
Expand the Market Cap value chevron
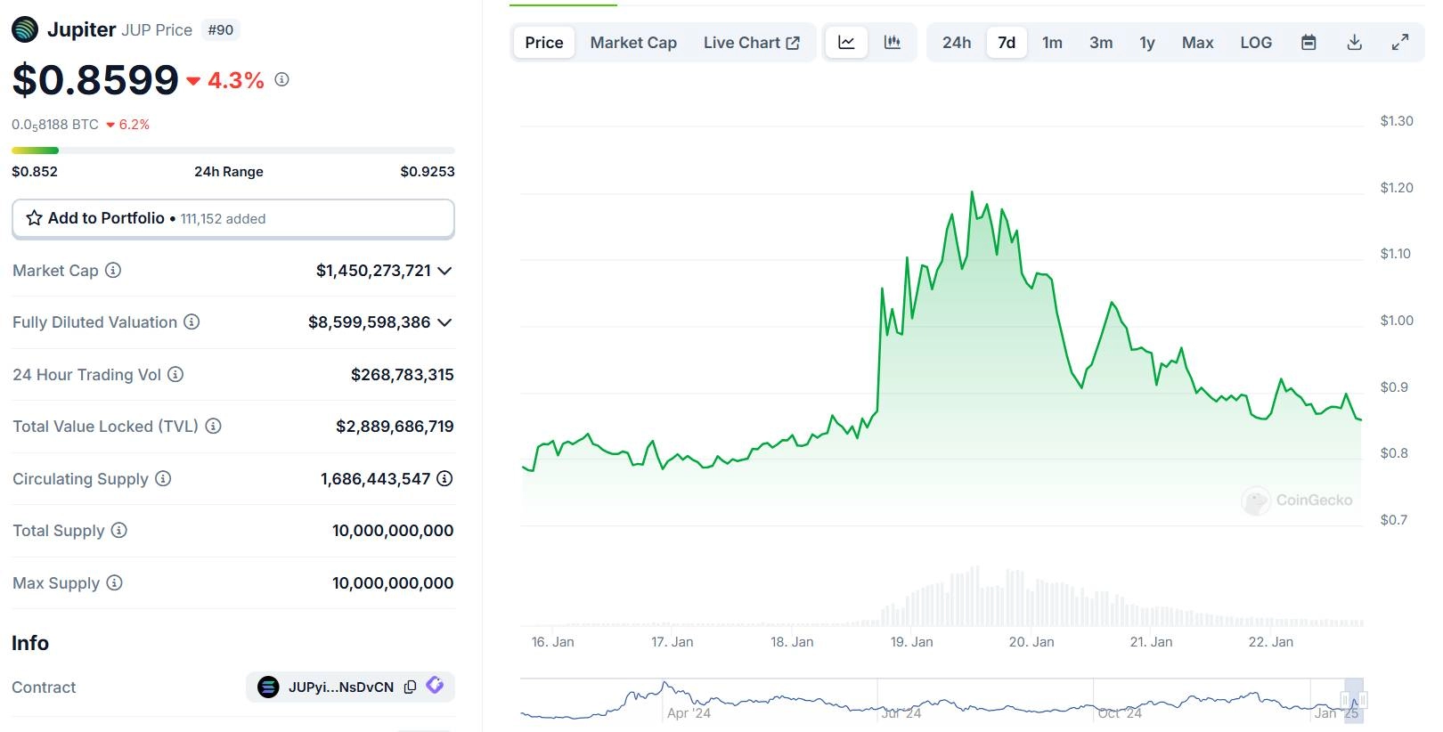(444, 271)
